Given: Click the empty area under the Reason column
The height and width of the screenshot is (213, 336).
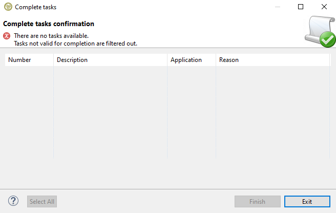Looking at the screenshot, I should 272,113.
